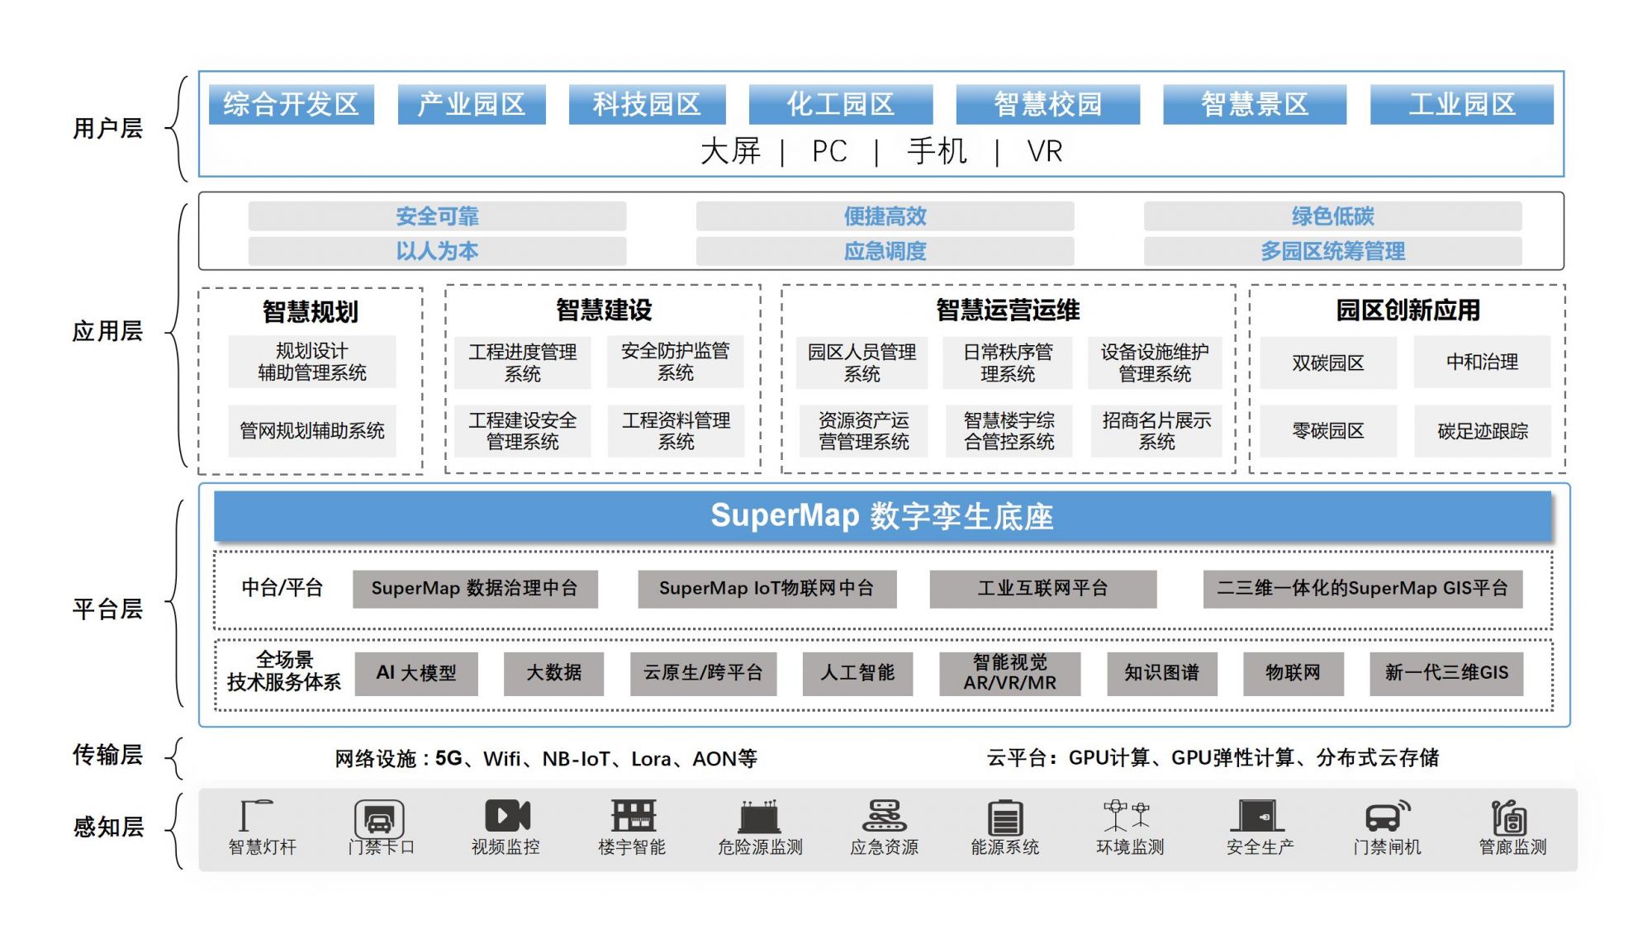1652x929 pixels.
Task: Select the 零碳园区 box
Action: tap(1328, 431)
